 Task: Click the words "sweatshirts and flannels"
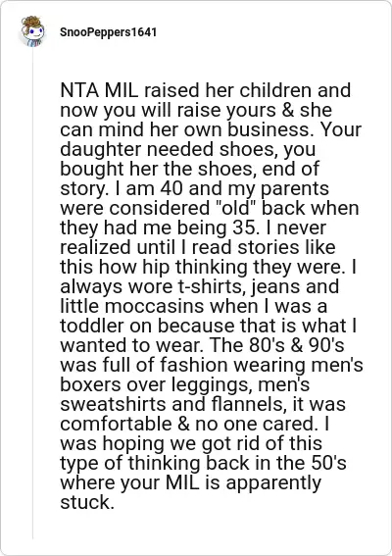pos(172,404)
